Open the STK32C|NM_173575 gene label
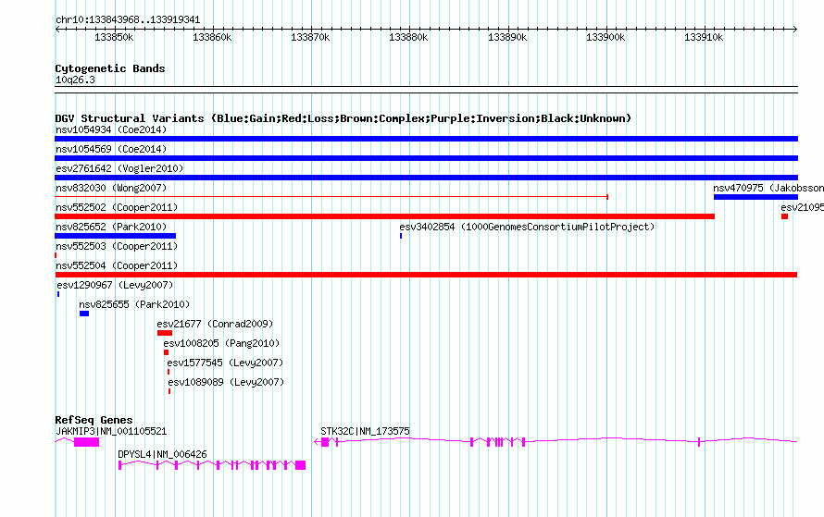 365,431
